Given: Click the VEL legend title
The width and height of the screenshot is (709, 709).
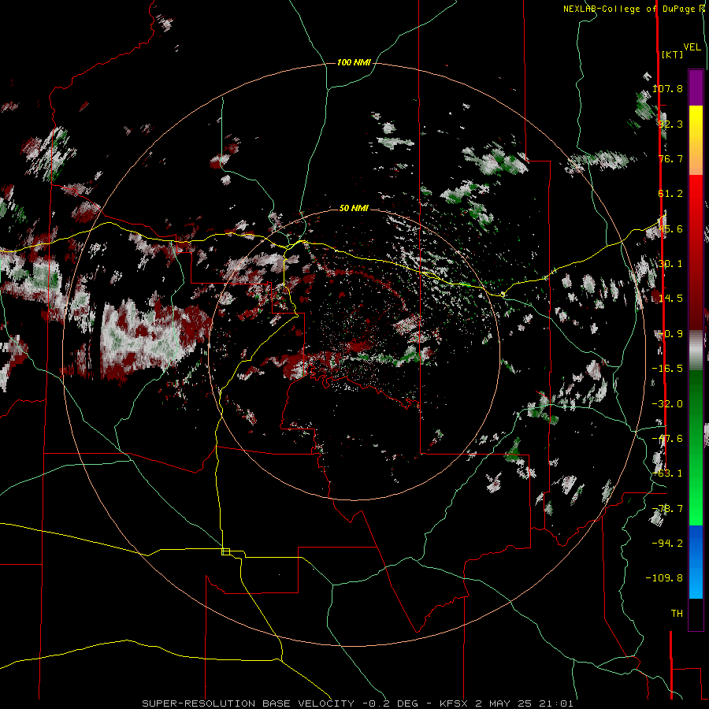Looking at the screenshot, I should coord(692,47).
